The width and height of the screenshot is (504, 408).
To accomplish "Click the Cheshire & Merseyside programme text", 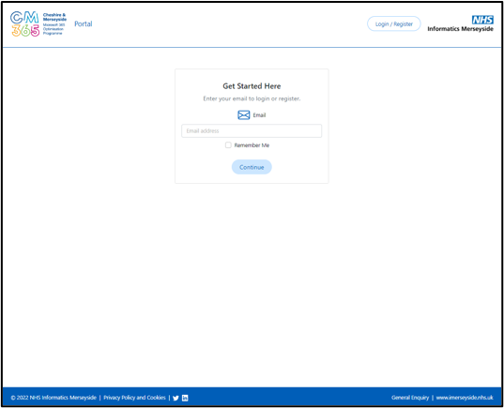I will pyautogui.click(x=54, y=24).
